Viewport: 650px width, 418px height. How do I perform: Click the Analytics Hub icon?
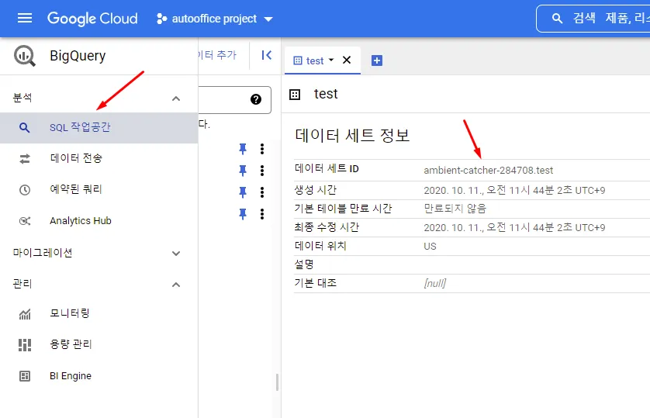[x=25, y=221]
